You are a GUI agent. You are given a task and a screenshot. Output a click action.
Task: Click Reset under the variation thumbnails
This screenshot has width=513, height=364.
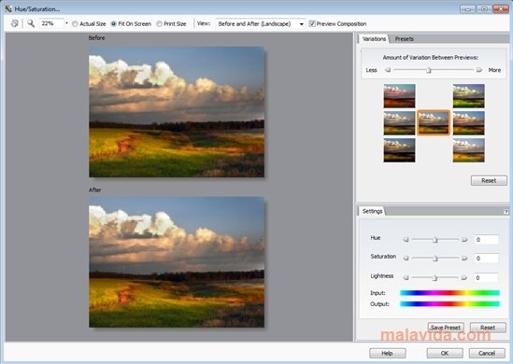pyautogui.click(x=489, y=180)
